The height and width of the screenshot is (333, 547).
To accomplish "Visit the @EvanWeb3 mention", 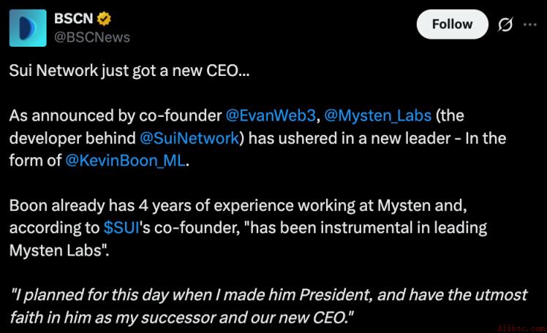I will [x=271, y=115].
